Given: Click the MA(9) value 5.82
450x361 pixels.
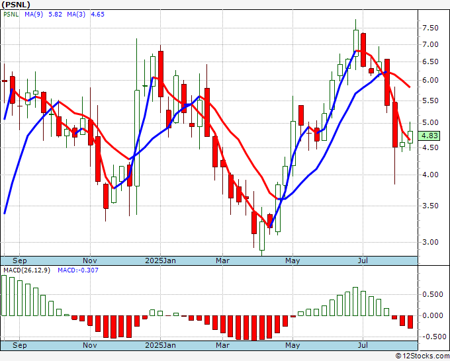Looking at the screenshot, I should (55, 15).
